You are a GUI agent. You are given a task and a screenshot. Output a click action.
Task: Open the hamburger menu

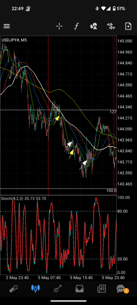pyautogui.click(x=7, y=26)
